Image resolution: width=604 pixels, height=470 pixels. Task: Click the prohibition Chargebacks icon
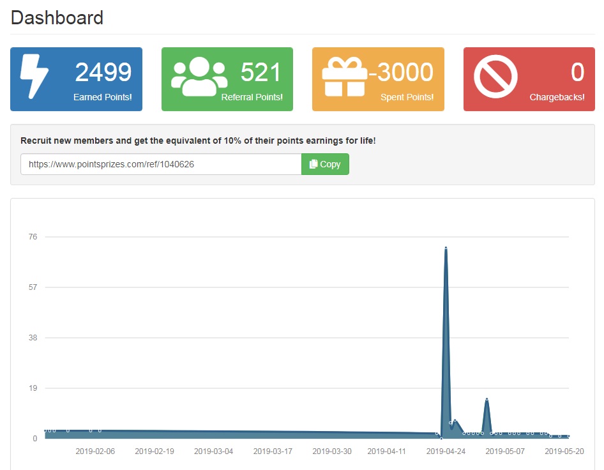pyautogui.click(x=495, y=77)
